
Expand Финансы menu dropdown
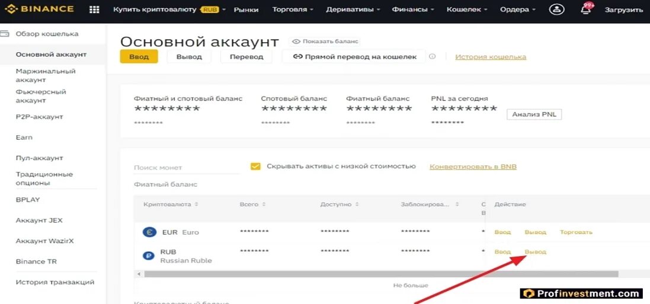point(413,9)
